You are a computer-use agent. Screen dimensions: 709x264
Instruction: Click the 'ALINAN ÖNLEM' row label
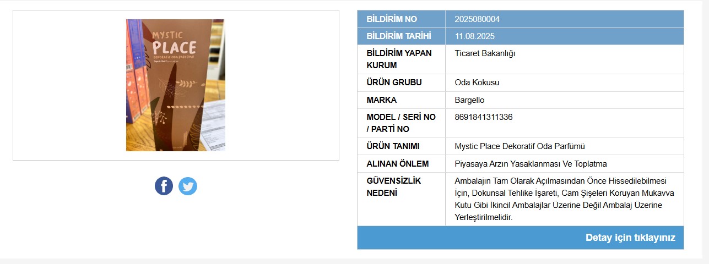(397, 164)
